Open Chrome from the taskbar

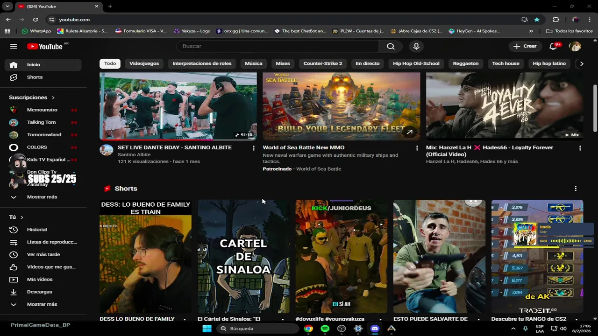point(308,329)
